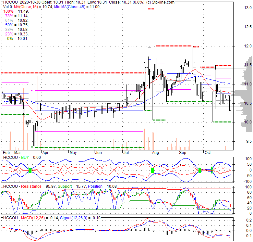The width and height of the screenshot is (253, 242).
Task: Click the 60 label on Resistance panel axis
Action: [x=249, y=198]
